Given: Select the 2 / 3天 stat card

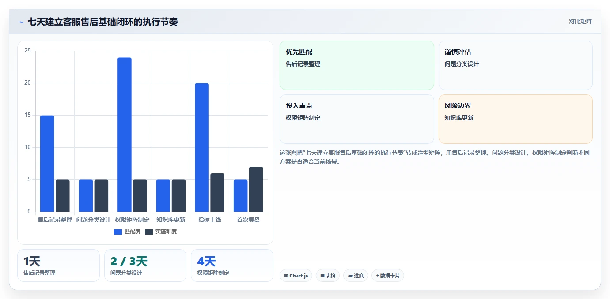Looking at the screenshot, I should 145,265.
